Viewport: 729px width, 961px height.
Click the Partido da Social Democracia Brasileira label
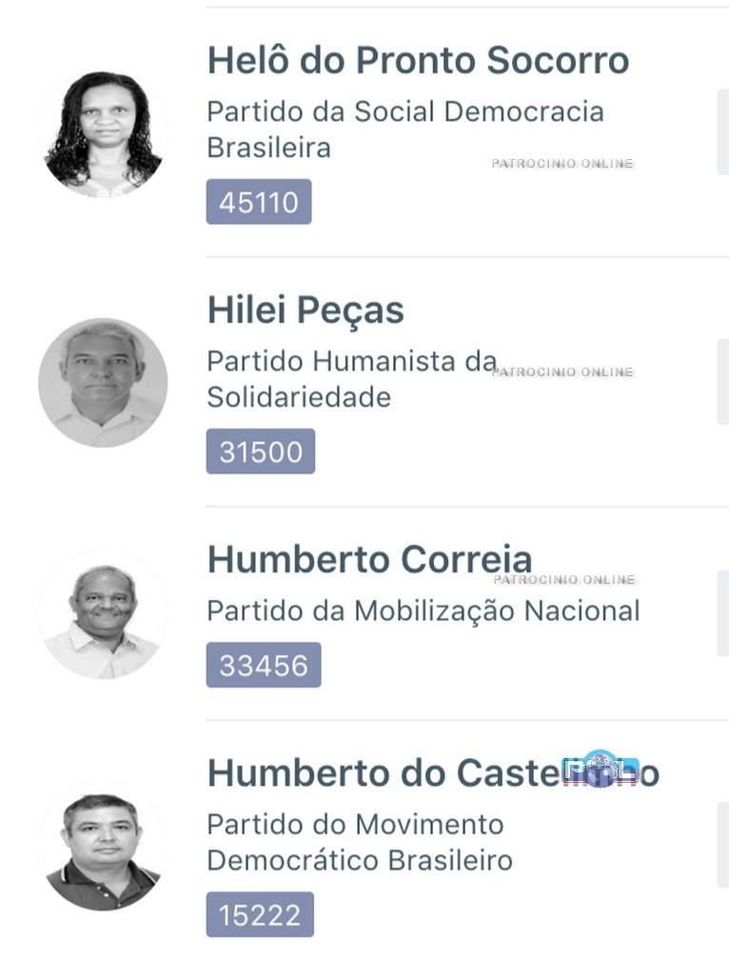(404, 130)
